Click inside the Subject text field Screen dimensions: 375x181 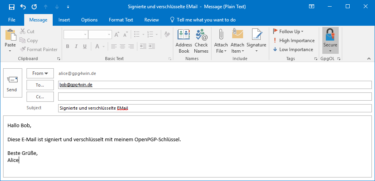point(215,108)
